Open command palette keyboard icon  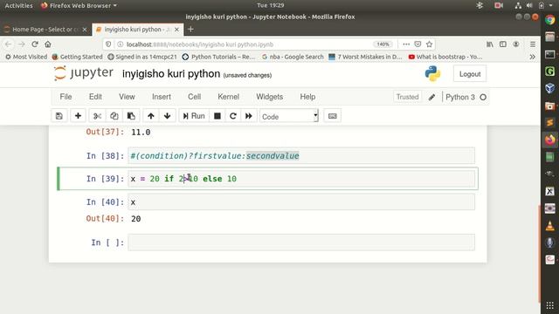[x=332, y=116]
